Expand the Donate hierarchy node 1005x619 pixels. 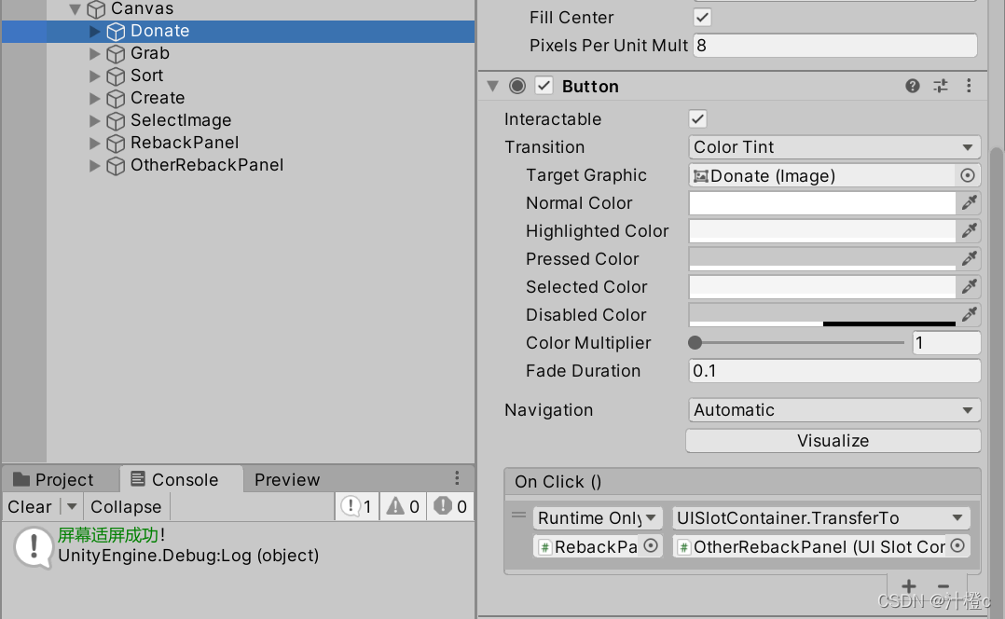pos(94,31)
